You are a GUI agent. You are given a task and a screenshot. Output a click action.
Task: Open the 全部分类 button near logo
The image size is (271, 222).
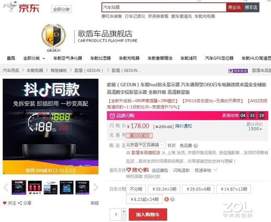tap(61, 9)
